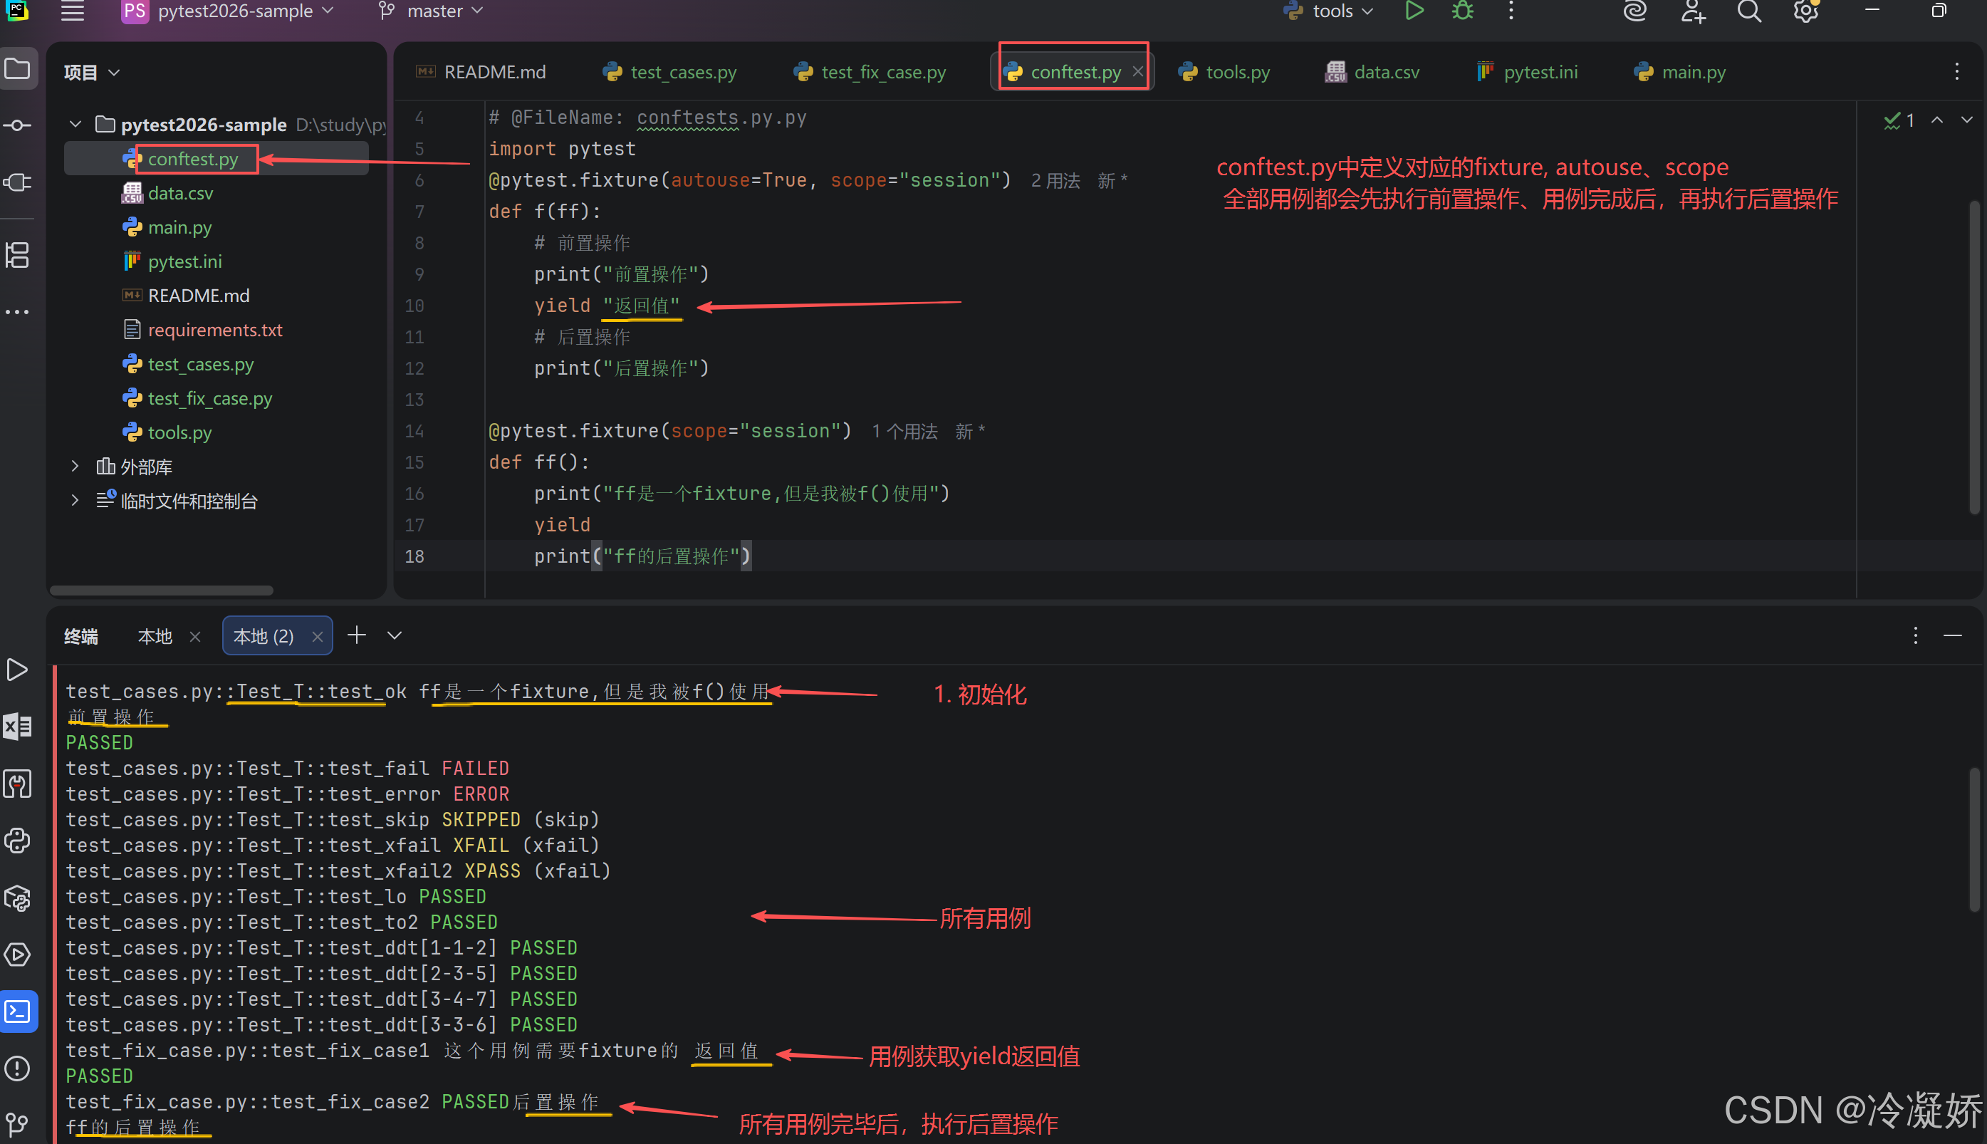Open more run actions menu

coord(1511,11)
